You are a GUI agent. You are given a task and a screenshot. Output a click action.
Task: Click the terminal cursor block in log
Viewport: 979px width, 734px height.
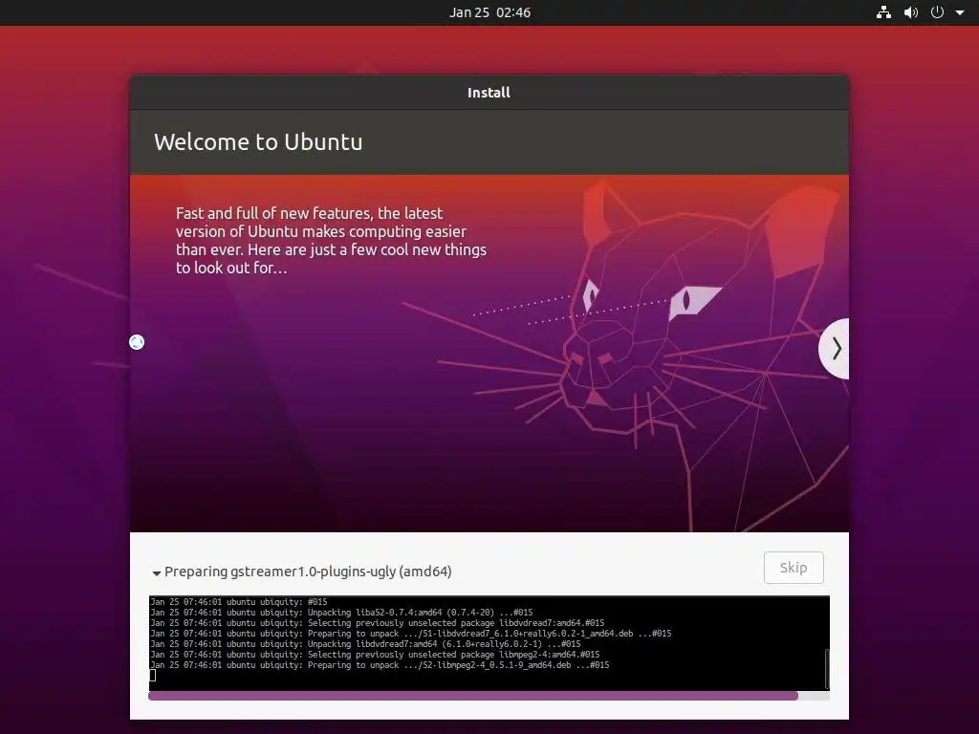(x=153, y=675)
